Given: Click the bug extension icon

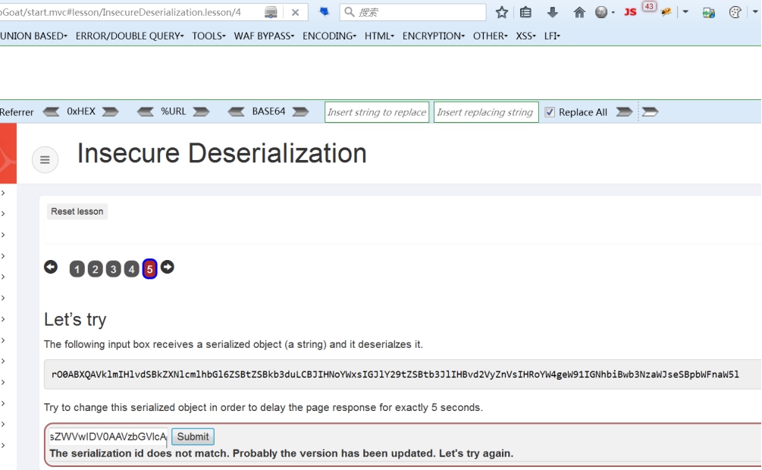Looking at the screenshot, I should [x=666, y=12].
